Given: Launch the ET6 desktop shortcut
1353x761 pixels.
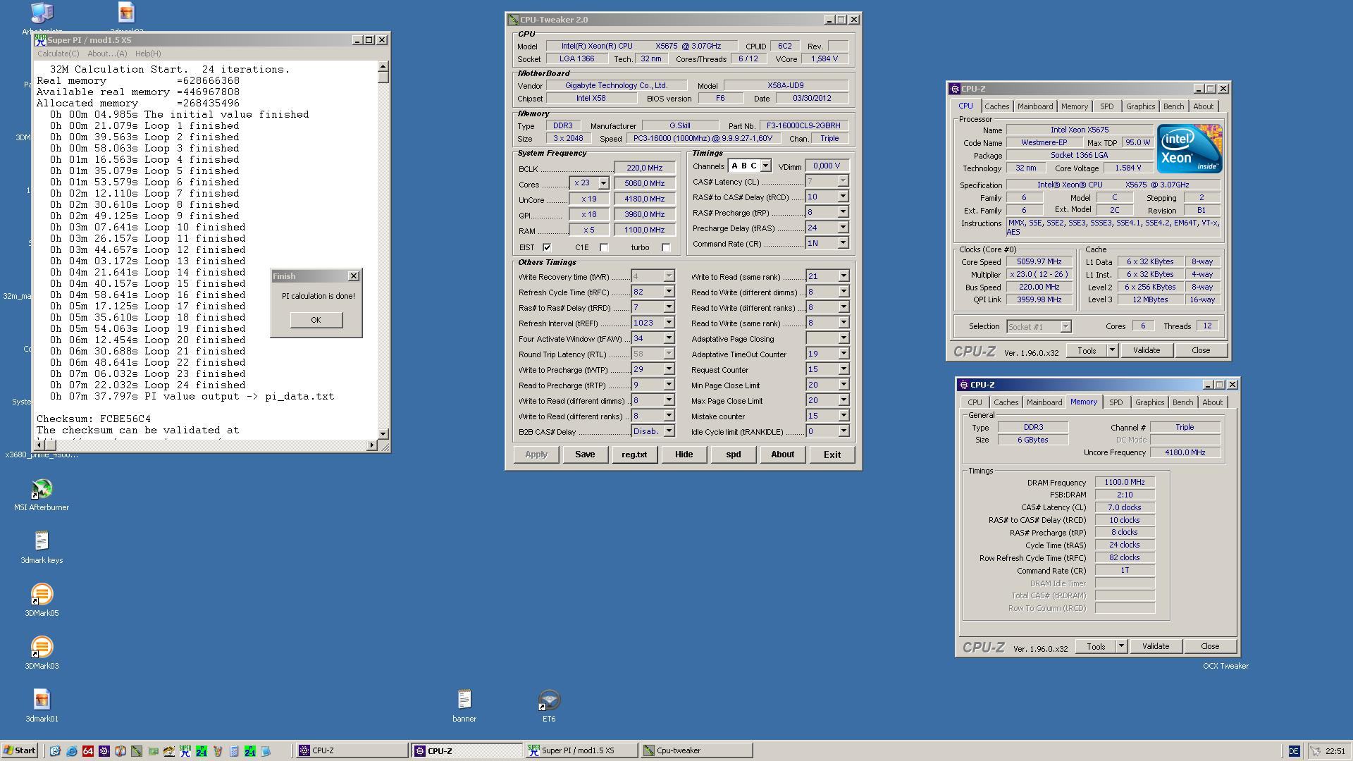Looking at the screenshot, I should (549, 700).
